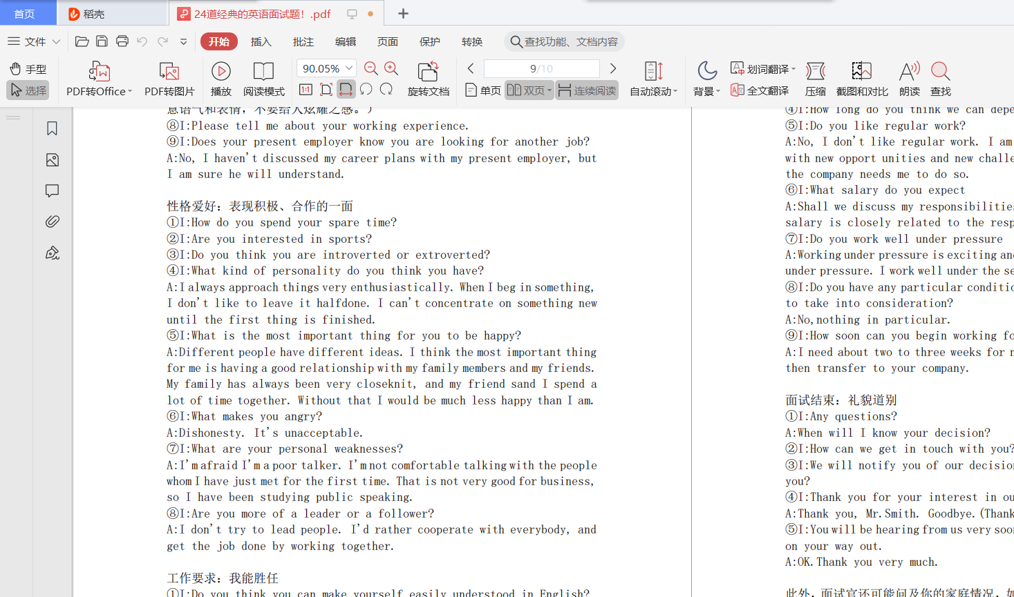This screenshot has height=597, width=1014.
Task: Click the redo arrow
Action: pyautogui.click(x=162, y=41)
